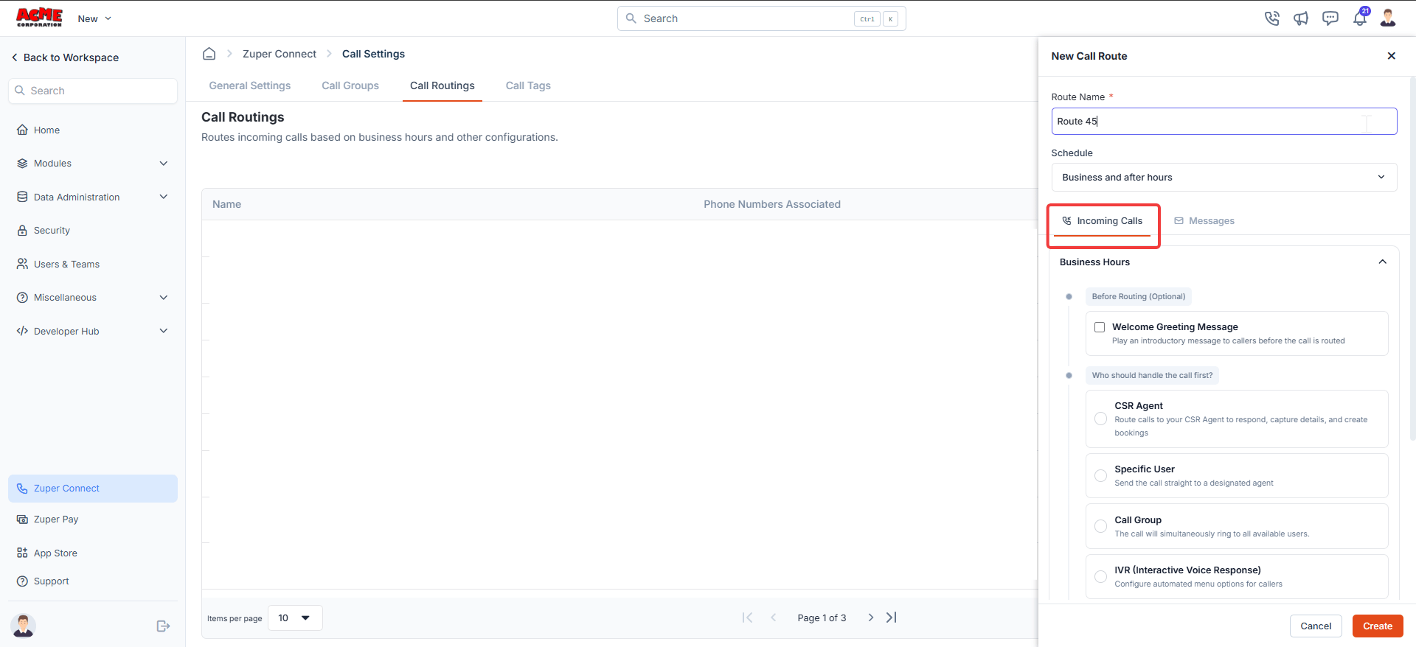Switch to Call Groups tab
1416x647 pixels.
pos(350,85)
